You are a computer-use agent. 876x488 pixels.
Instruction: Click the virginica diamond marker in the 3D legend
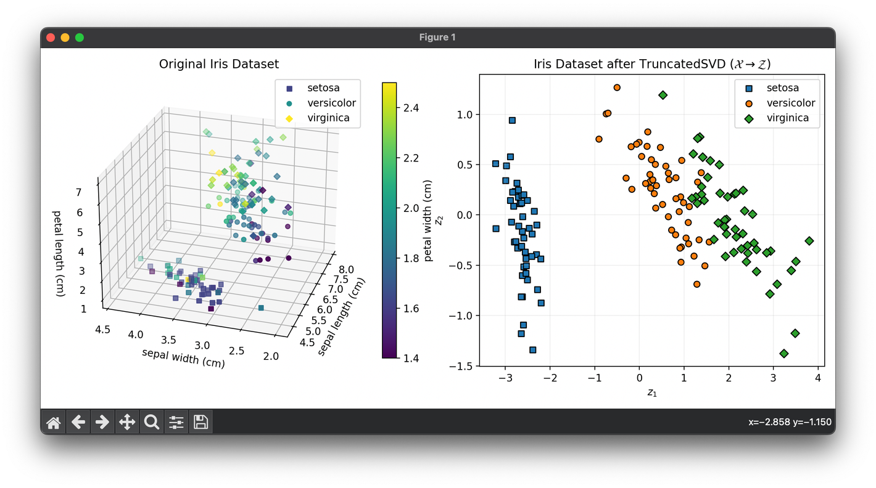tap(289, 118)
